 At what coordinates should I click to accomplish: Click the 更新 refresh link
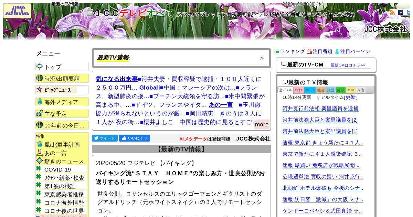[351, 97]
